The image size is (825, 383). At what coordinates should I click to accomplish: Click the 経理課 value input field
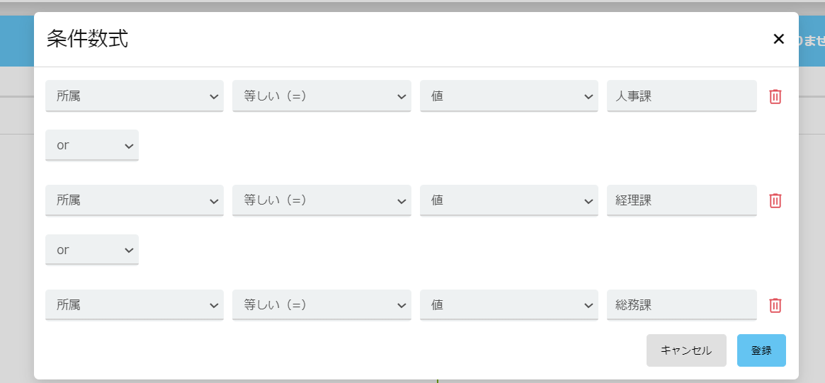pos(681,201)
